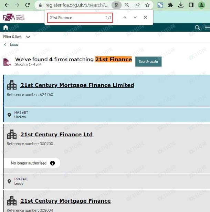
Task: Reload the page
Action: click(x=28, y=5)
